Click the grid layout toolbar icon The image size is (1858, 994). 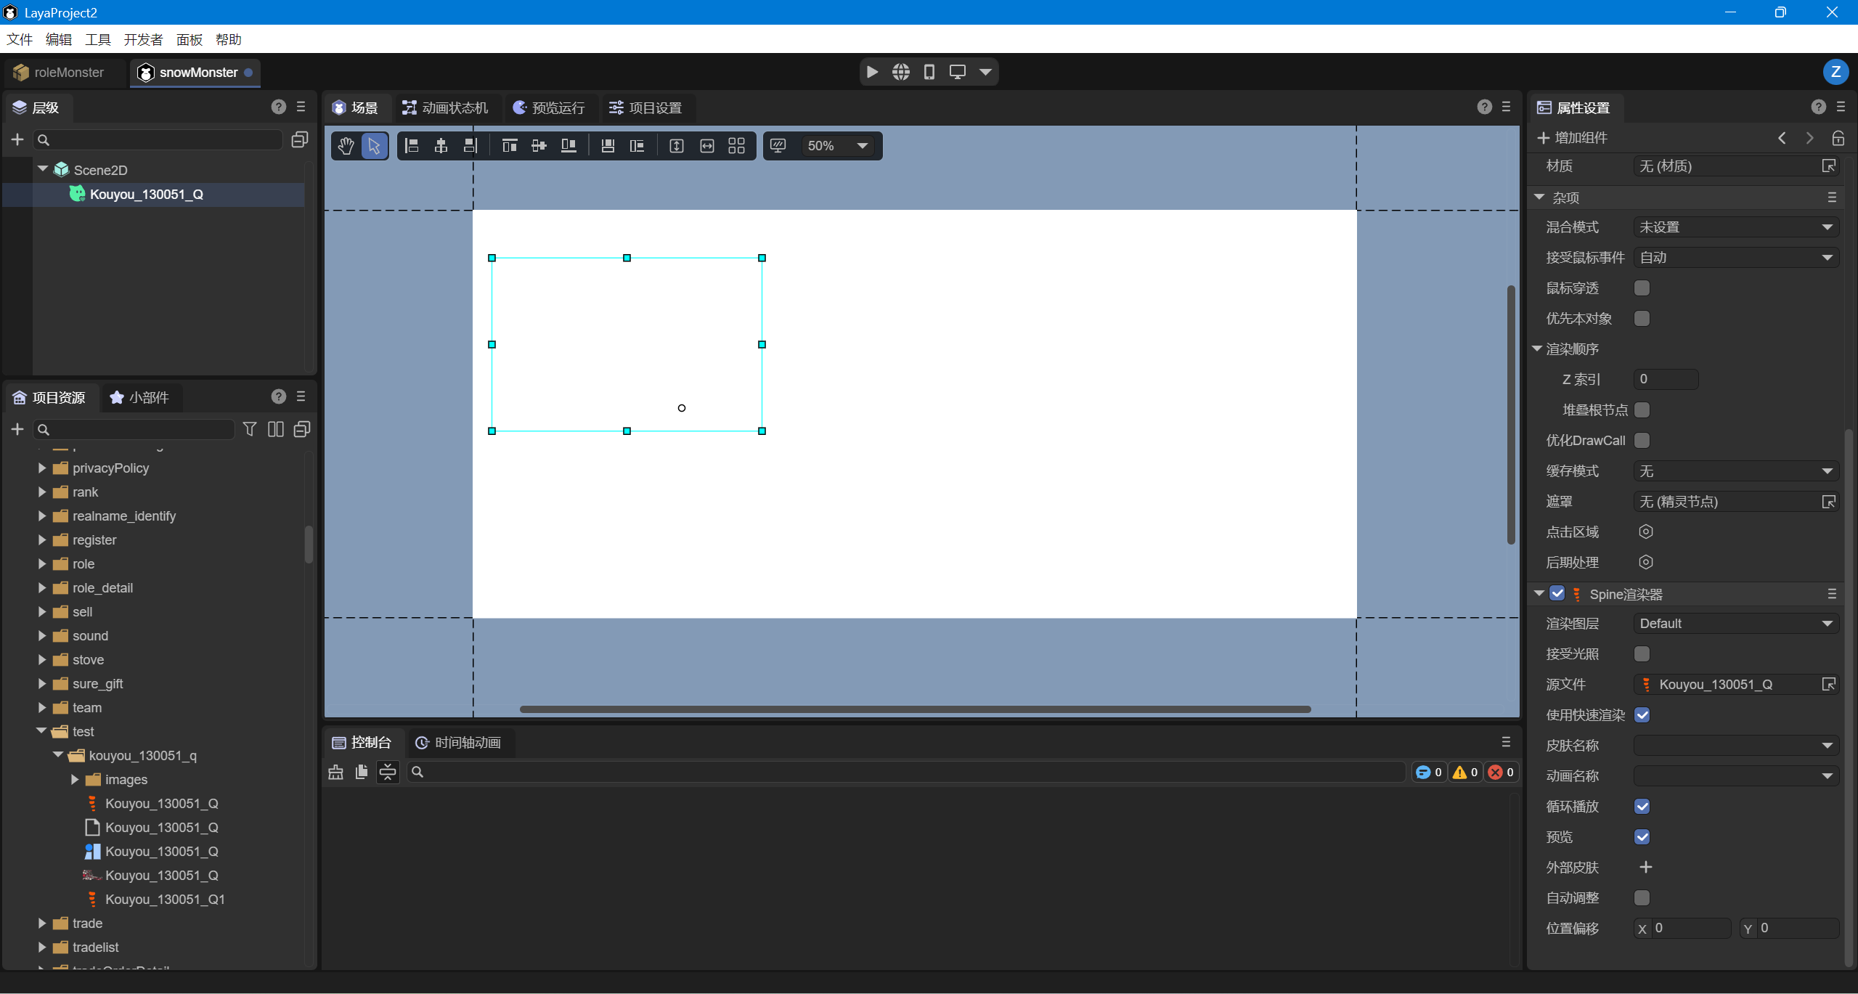(736, 146)
